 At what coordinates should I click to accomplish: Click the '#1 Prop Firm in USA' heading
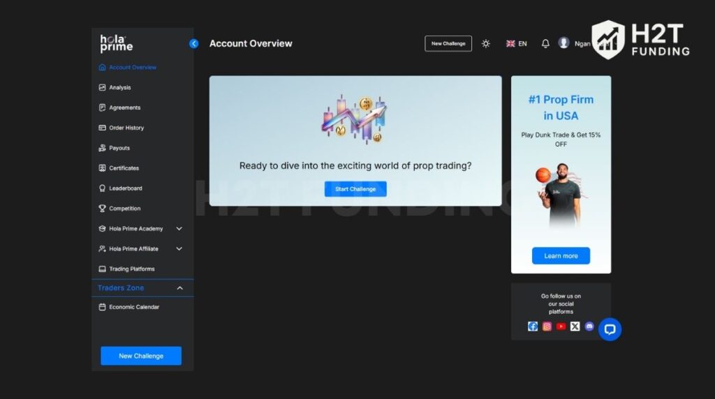(x=561, y=107)
